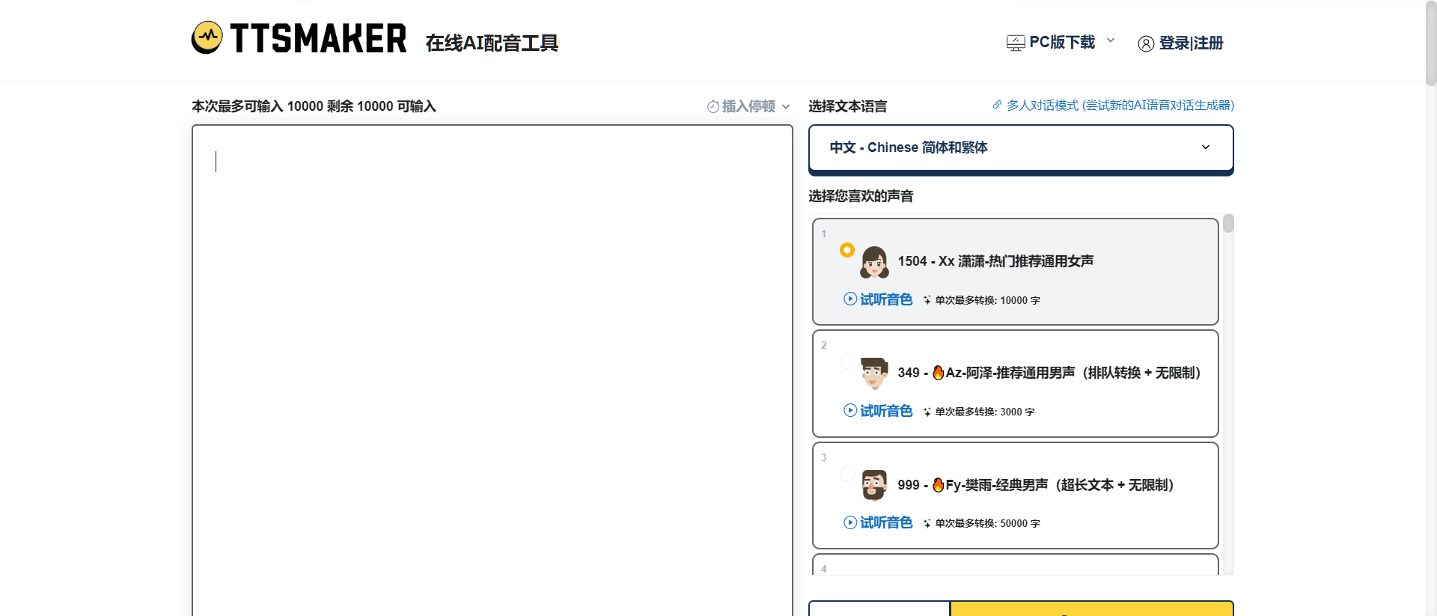The height and width of the screenshot is (616, 1437).
Task: Open the 中文 - Chinese language dropdown
Action: pyautogui.click(x=1020, y=147)
